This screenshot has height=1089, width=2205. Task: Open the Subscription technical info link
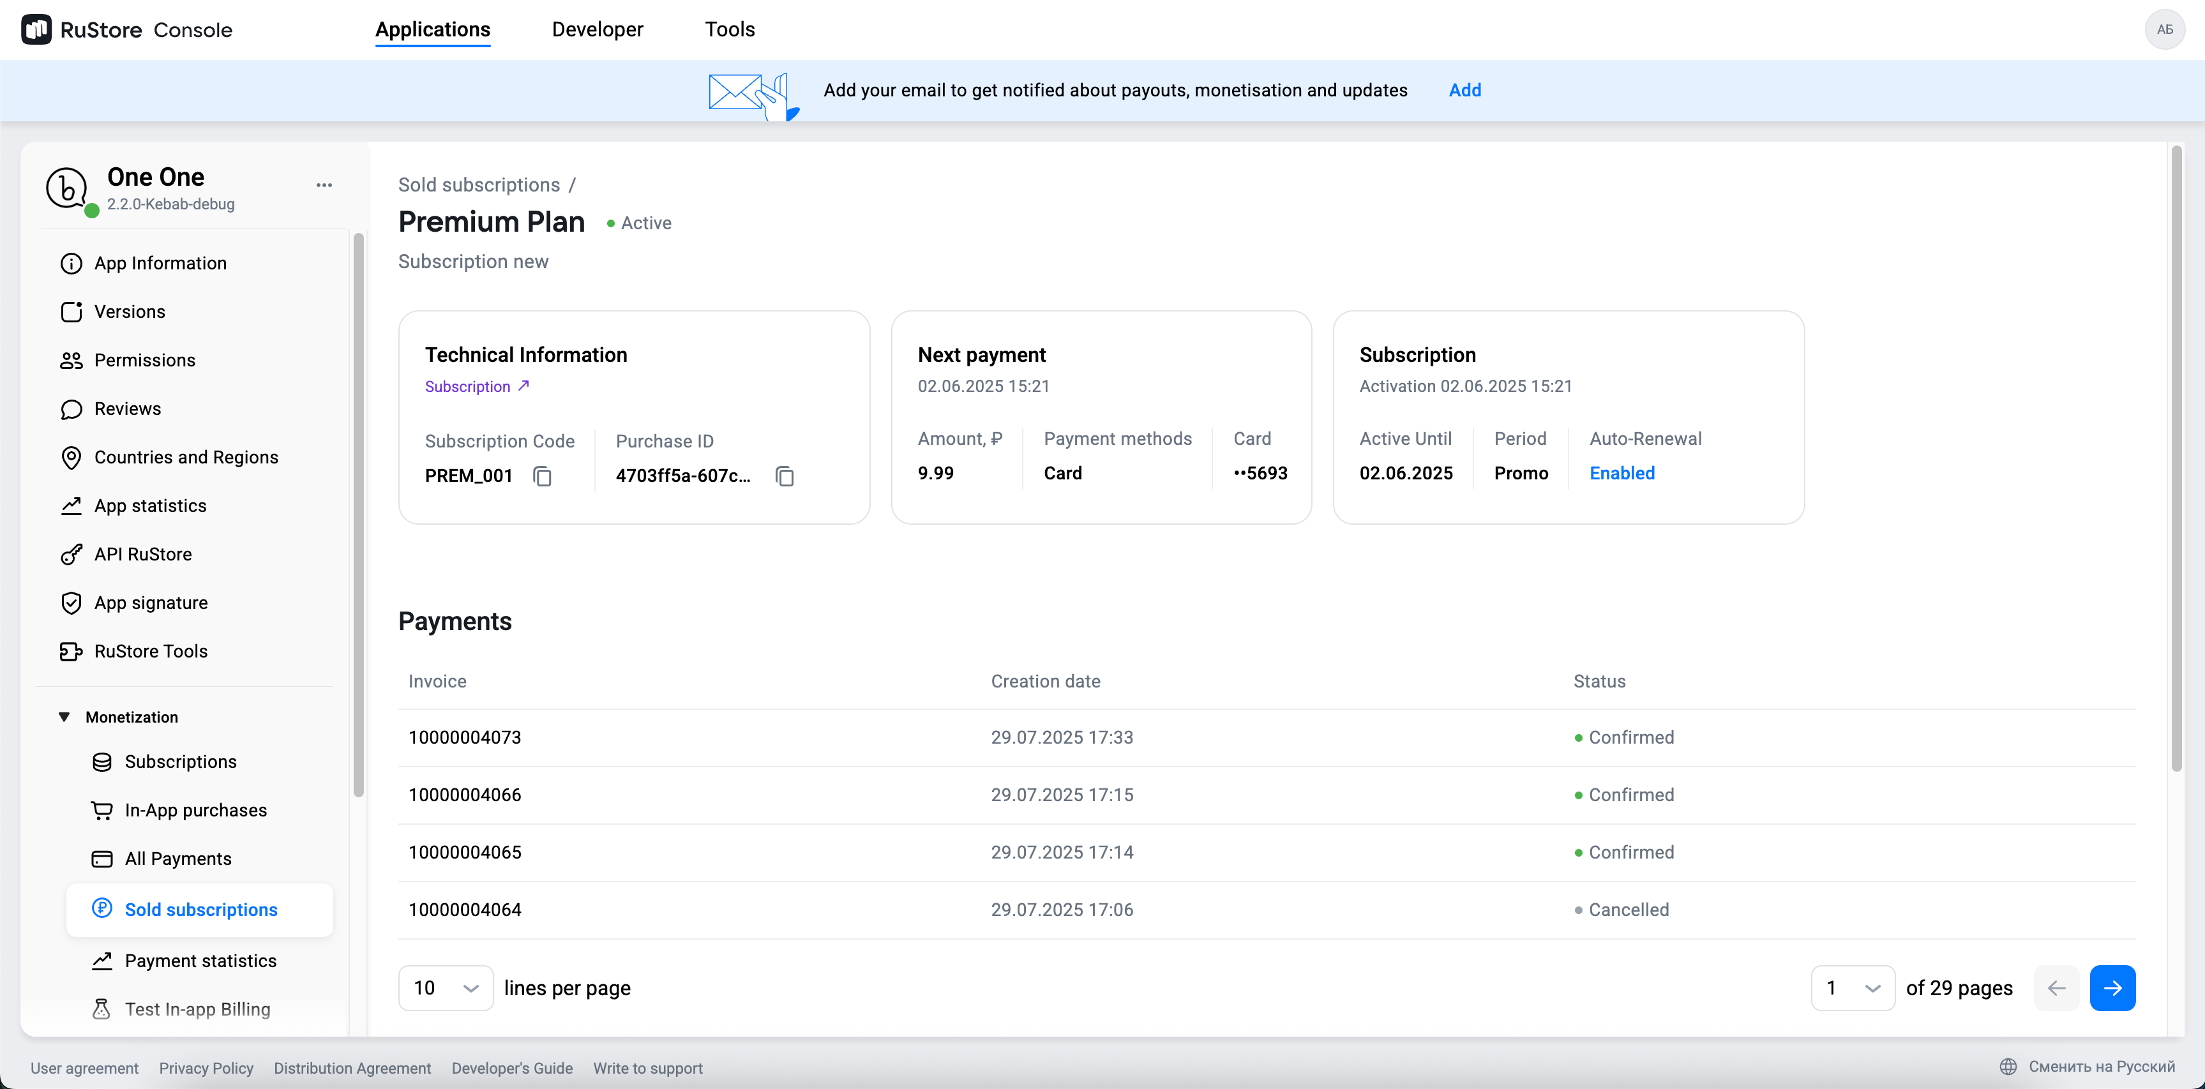477,386
